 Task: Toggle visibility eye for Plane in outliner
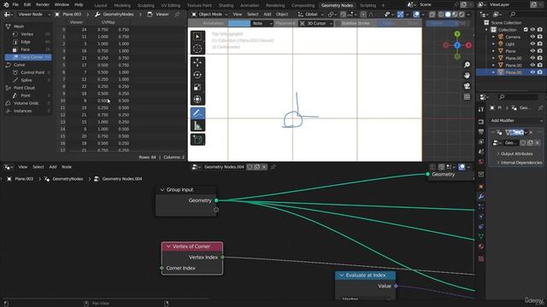click(532, 51)
